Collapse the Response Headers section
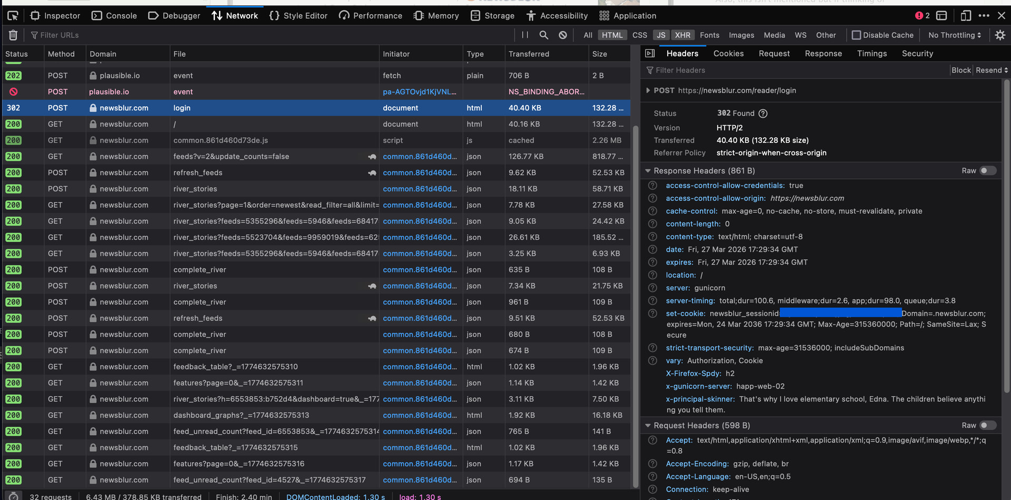The height and width of the screenshot is (500, 1011). [x=648, y=171]
